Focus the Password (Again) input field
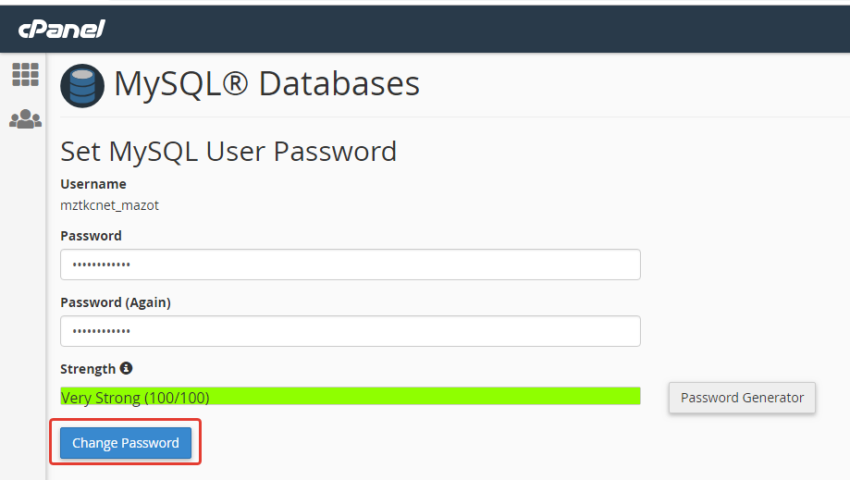The image size is (850, 480). tap(350, 331)
